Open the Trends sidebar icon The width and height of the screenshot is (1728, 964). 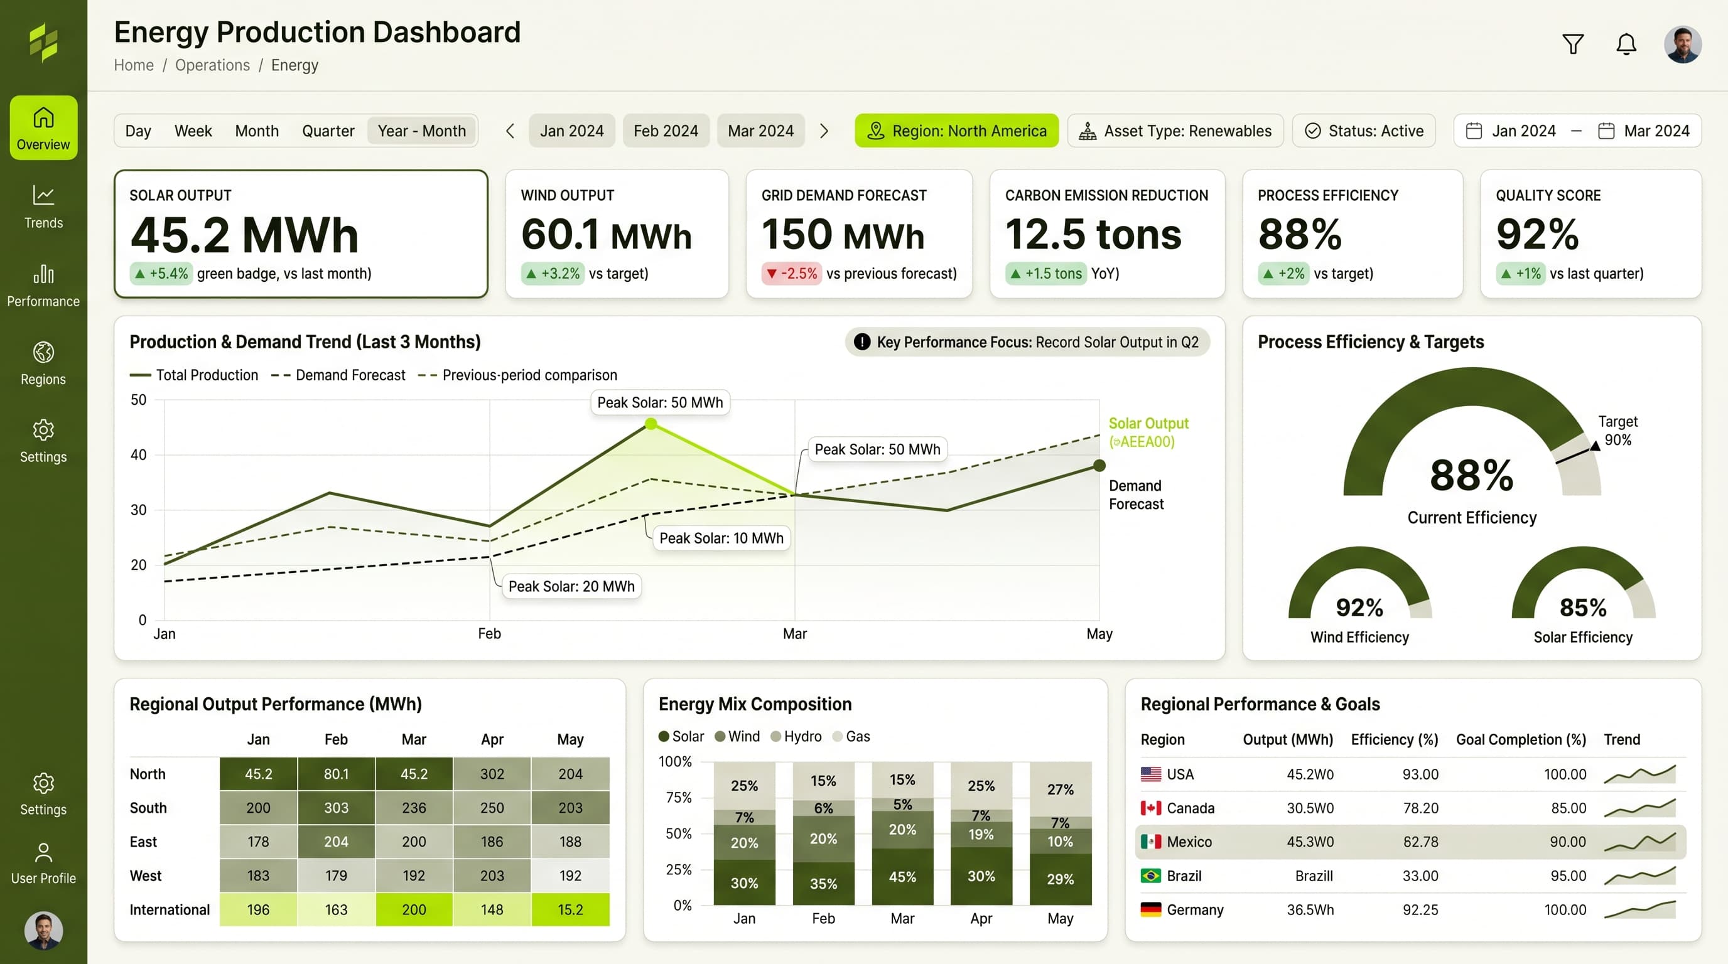[x=43, y=195]
